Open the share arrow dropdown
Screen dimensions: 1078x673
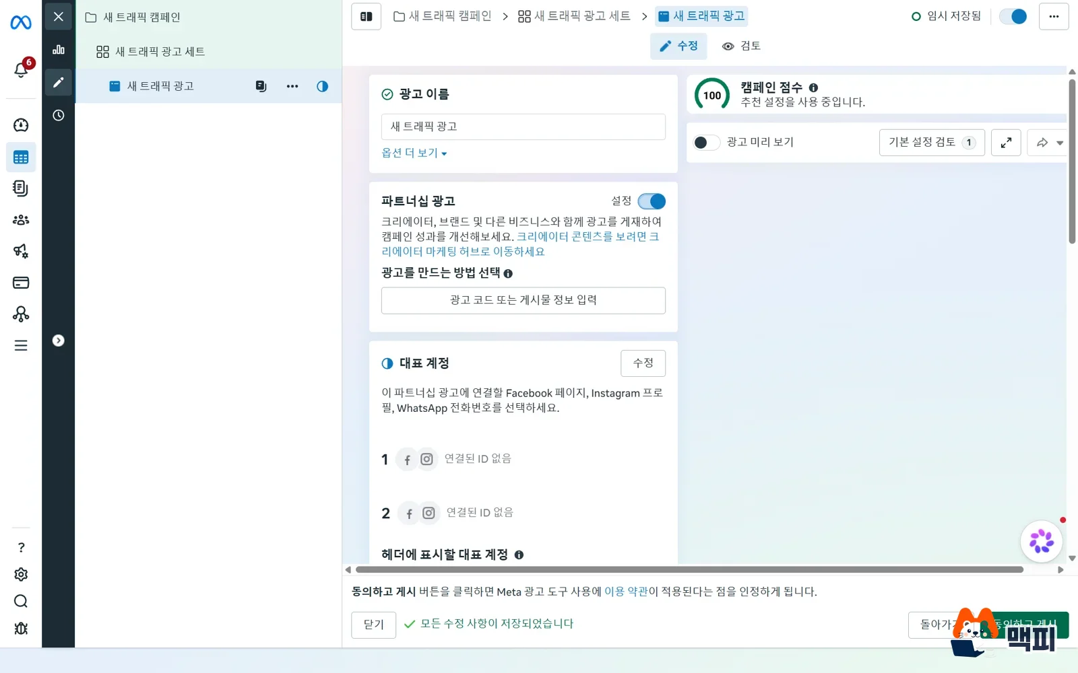click(x=1049, y=143)
